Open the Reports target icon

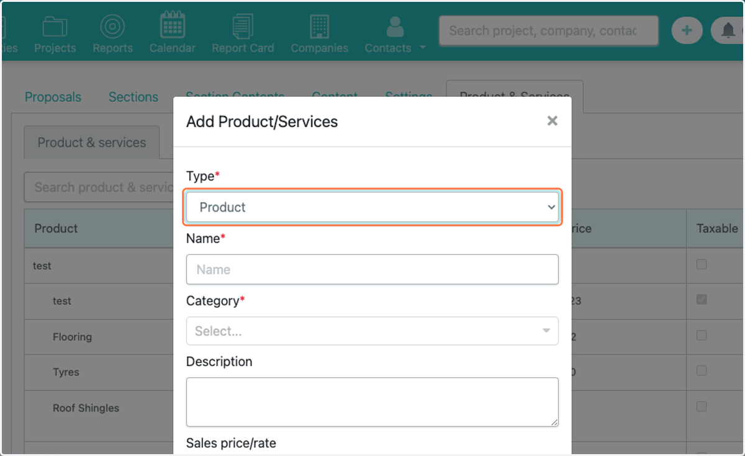pyautogui.click(x=112, y=27)
